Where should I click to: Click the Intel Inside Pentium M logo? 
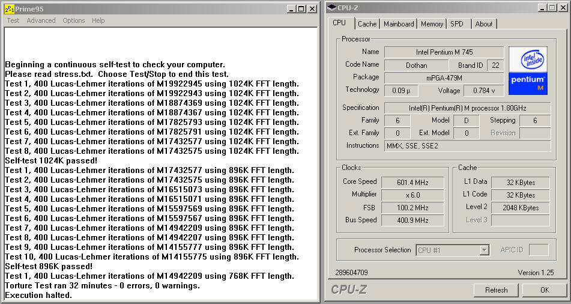[528, 71]
